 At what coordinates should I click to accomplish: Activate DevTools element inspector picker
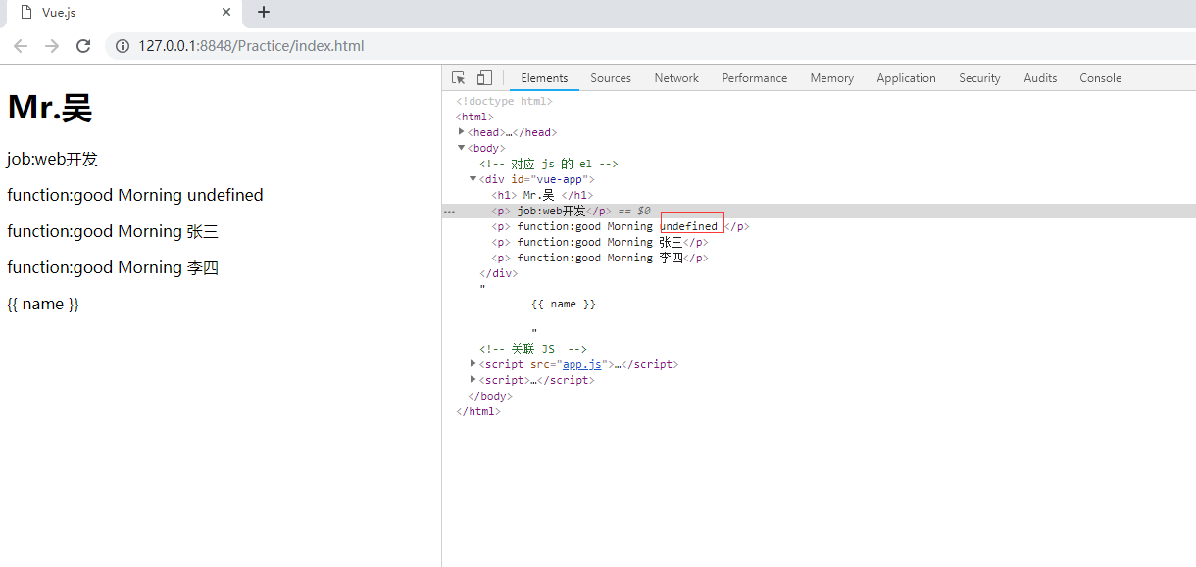(x=458, y=78)
